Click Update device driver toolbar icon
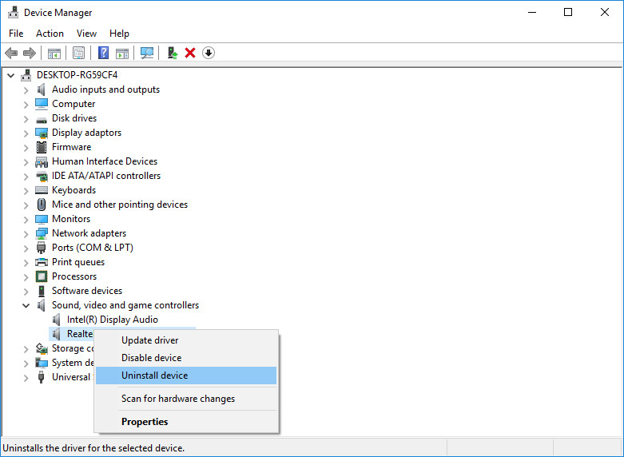 click(173, 53)
